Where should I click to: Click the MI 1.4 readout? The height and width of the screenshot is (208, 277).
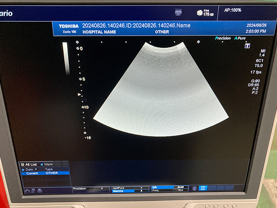(262, 53)
